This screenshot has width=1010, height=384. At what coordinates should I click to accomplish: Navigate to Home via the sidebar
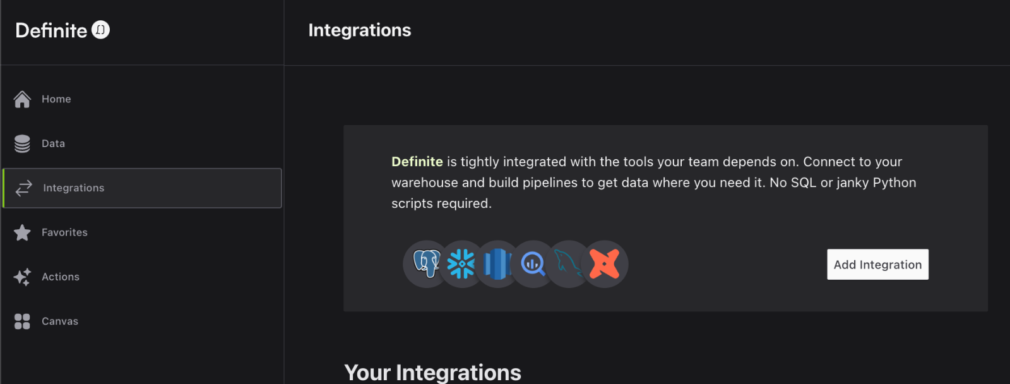point(56,99)
